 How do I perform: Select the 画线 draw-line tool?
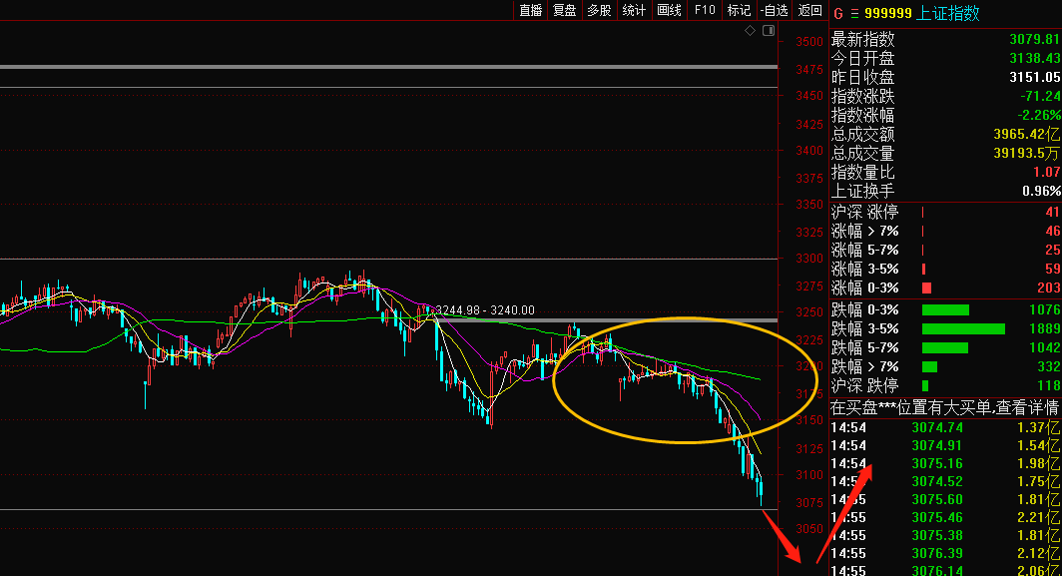(x=669, y=10)
